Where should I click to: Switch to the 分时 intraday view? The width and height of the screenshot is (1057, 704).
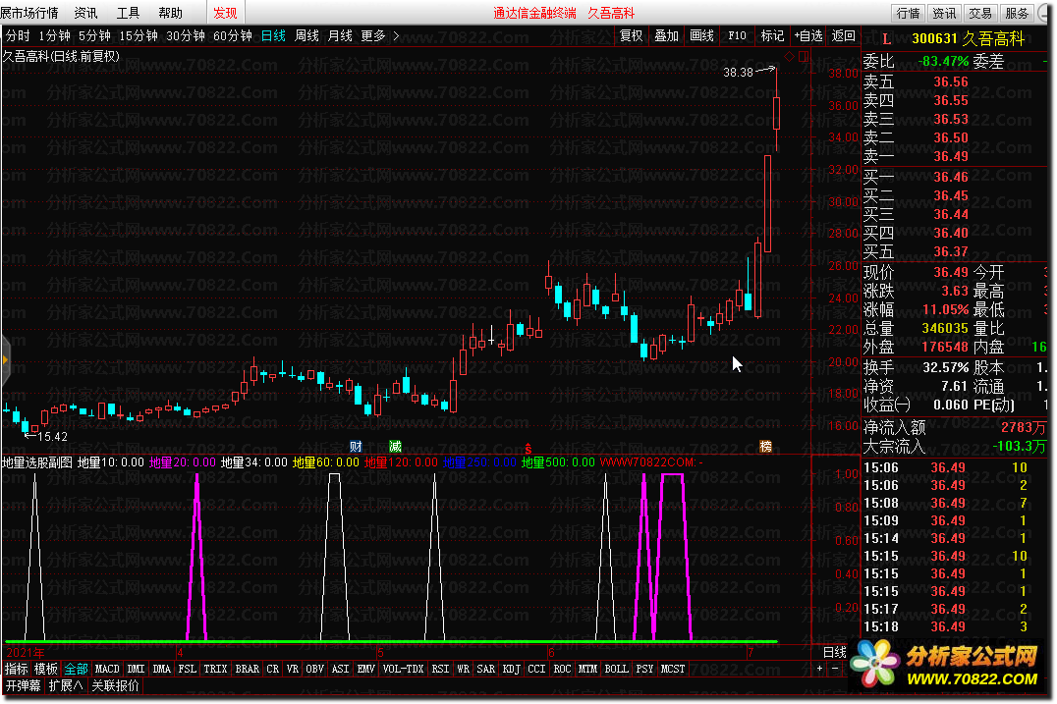pos(19,35)
